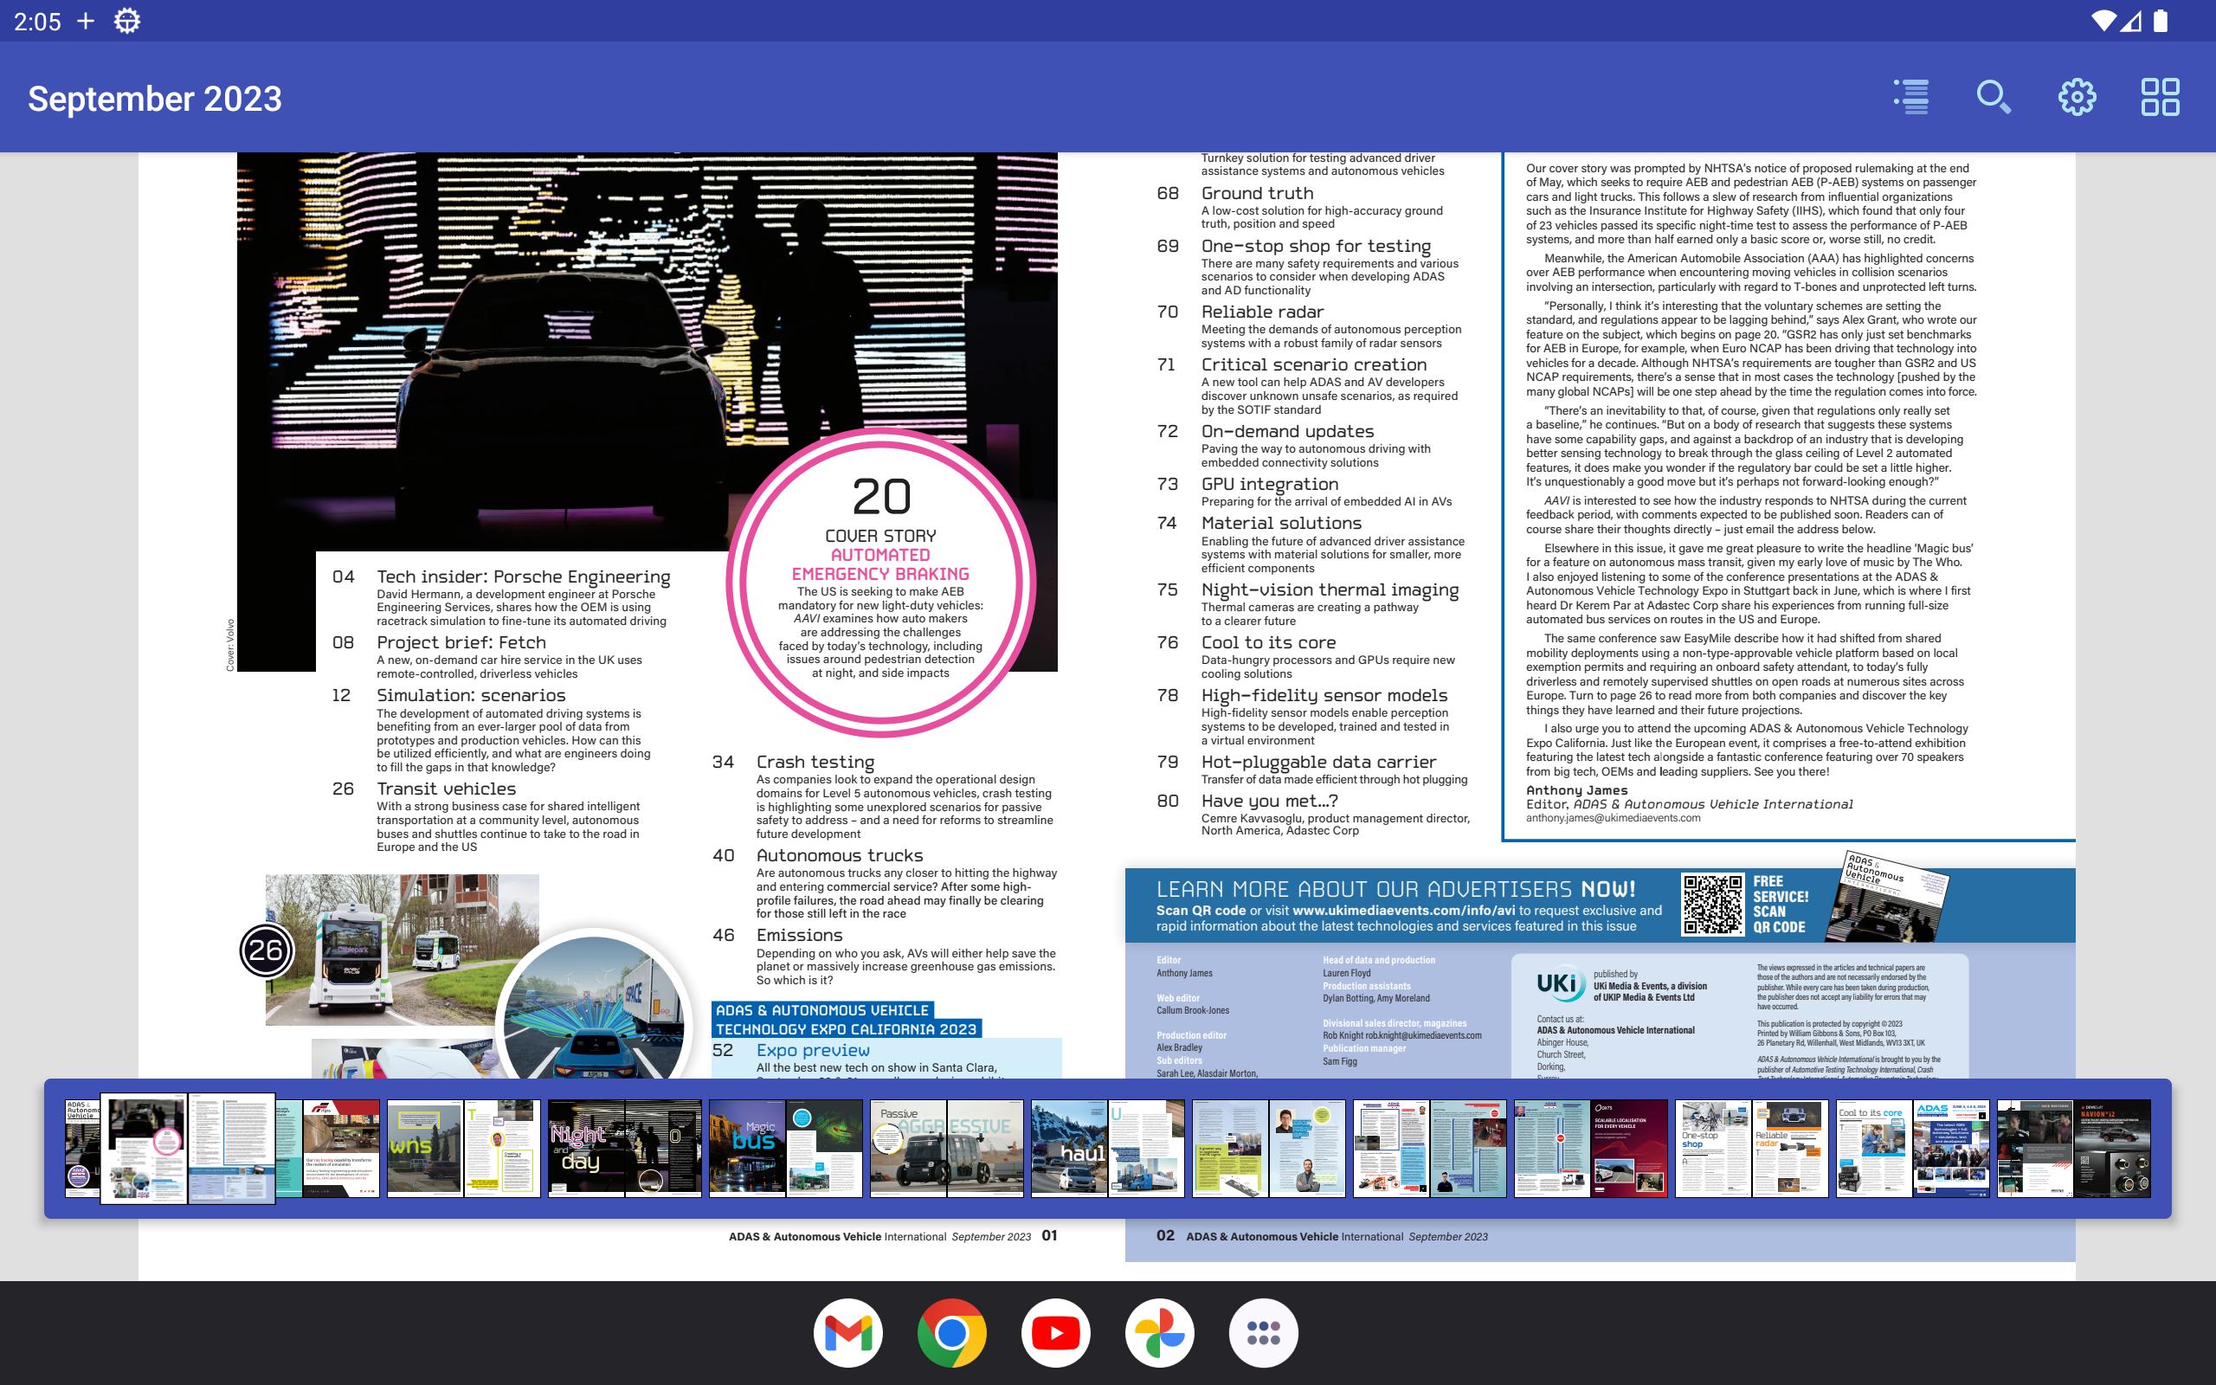Screen dimensions: 2216x1385
Task: Open Google Photos from the dock
Action: point(1159,1333)
